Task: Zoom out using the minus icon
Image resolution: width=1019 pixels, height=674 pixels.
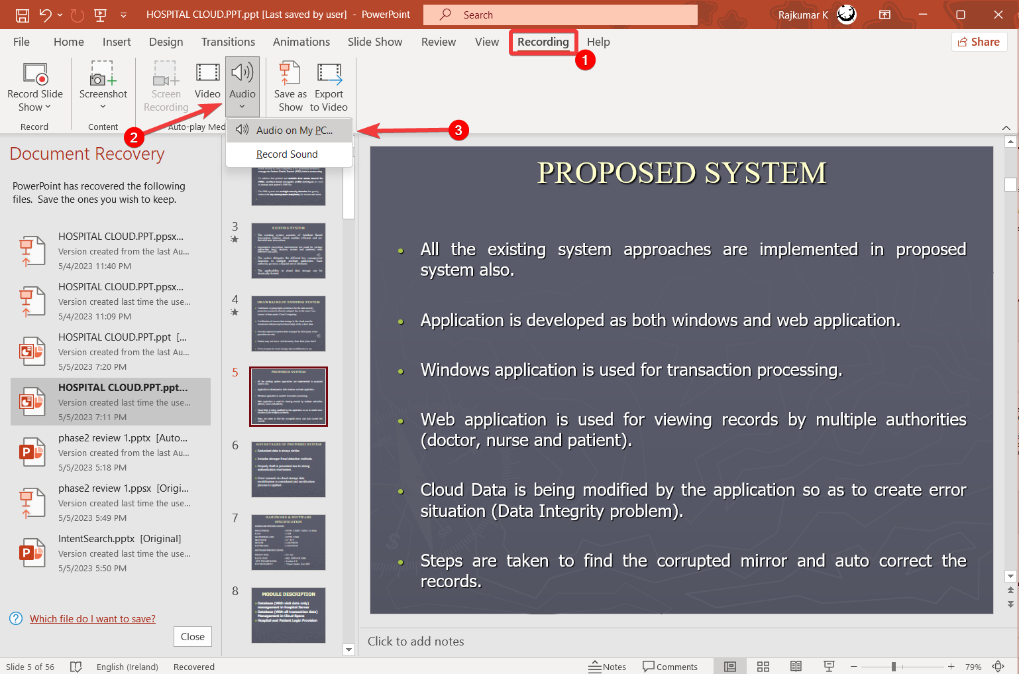Action: (x=854, y=667)
